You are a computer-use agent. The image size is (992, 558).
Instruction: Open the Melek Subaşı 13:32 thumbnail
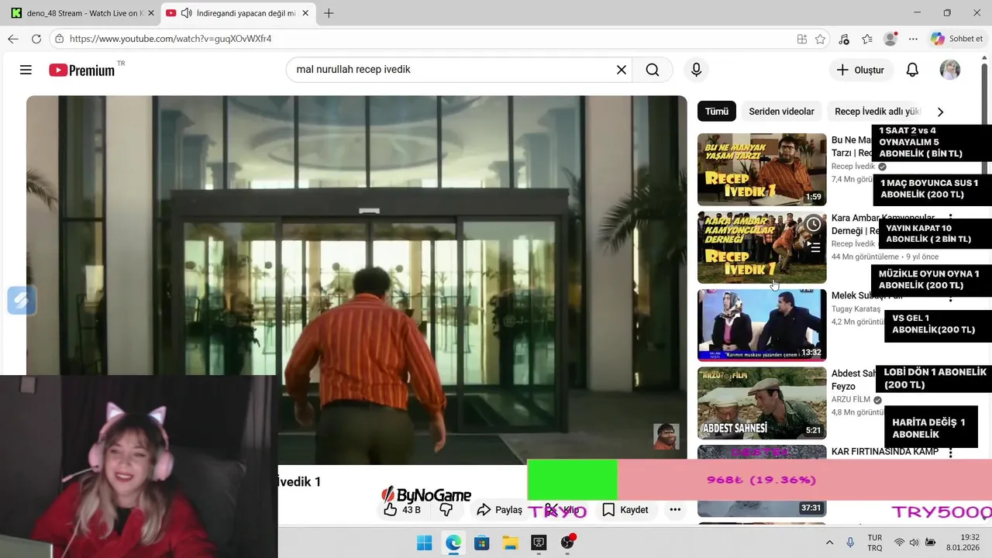762,325
